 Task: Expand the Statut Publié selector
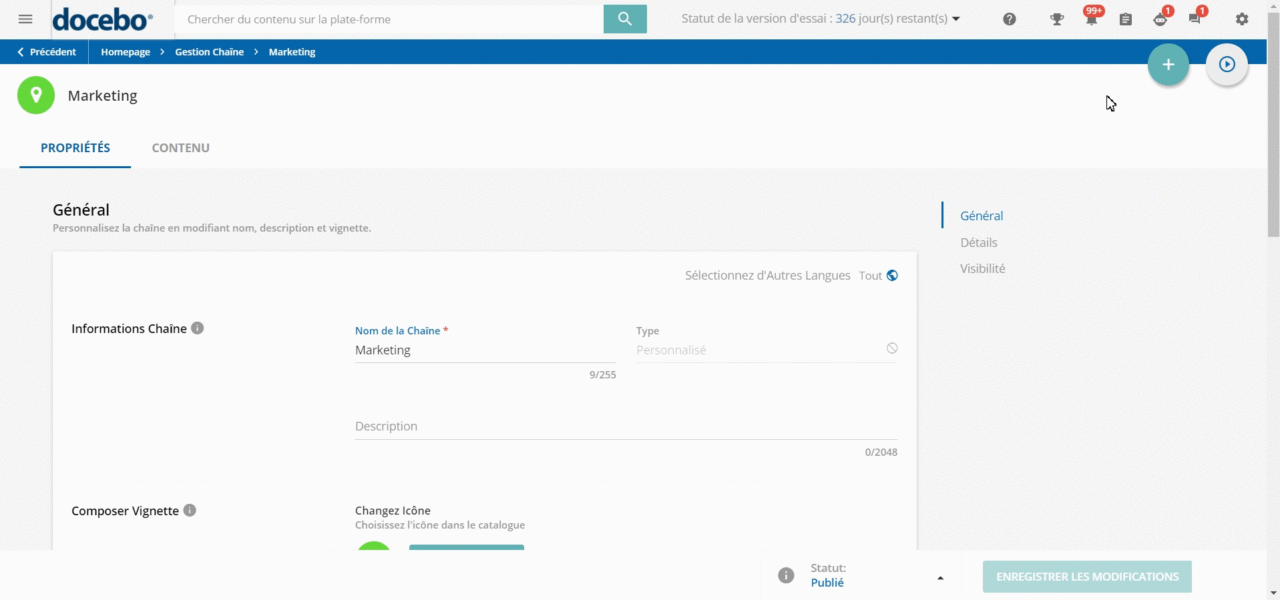pos(939,578)
